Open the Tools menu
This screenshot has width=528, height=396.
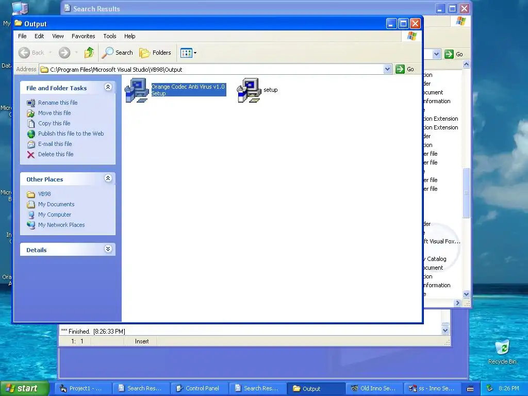coord(109,36)
